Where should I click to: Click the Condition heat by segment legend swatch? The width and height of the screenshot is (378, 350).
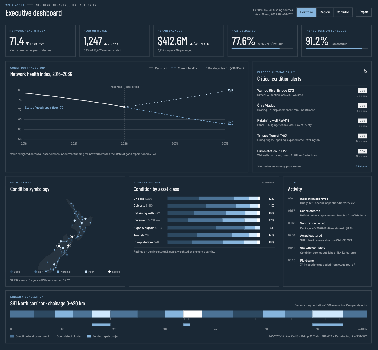tap(12, 336)
